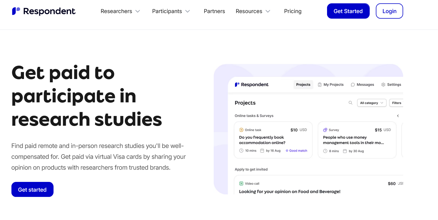438x220 pixels.
Task: Click the purple Survey pie chart icon
Action: point(325,130)
